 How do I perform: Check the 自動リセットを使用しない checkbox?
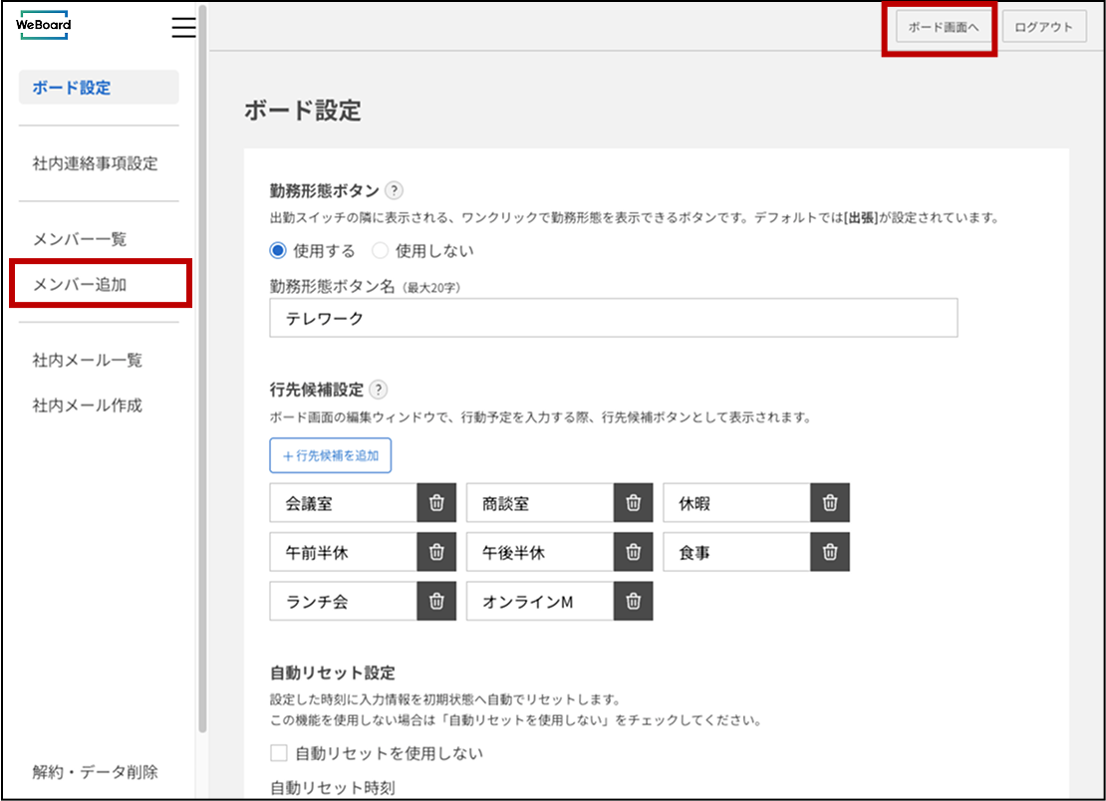[277, 753]
